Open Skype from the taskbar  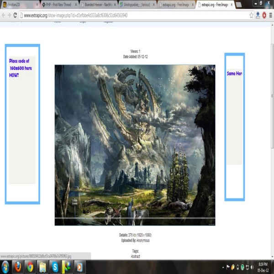coord(55,267)
